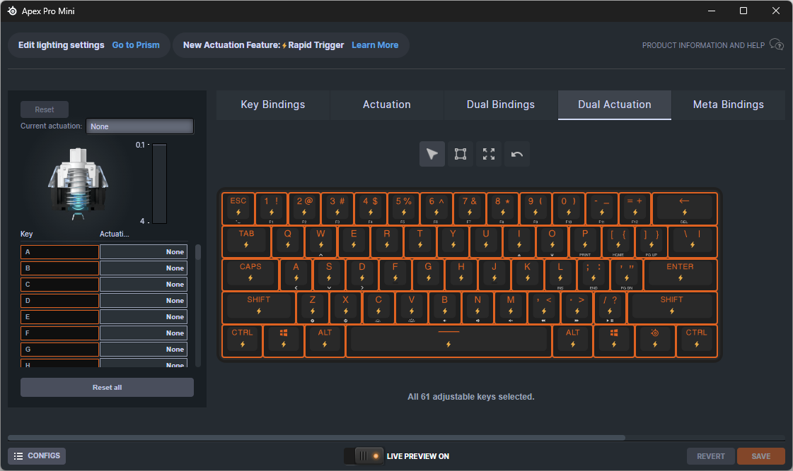
Task: Click the select-all expand icon
Action: click(x=489, y=154)
